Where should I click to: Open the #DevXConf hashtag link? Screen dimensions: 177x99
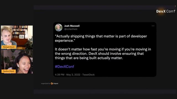tap(64, 67)
